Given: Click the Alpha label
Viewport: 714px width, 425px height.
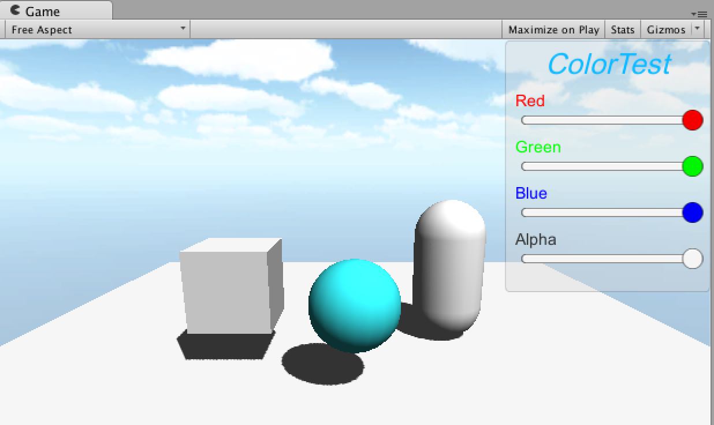Looking at the screenshot, I should pyautogui.click(x=535, y=240).
